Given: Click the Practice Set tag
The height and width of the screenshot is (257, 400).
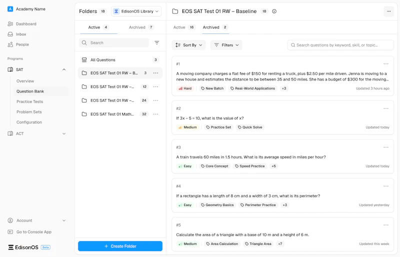Looking at the screenshot, I should pyautogui.click(x=218, y=127).
